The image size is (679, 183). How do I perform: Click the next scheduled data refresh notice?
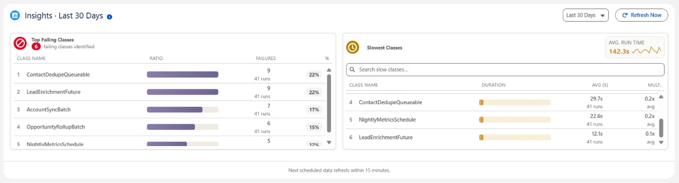(339, 170)
